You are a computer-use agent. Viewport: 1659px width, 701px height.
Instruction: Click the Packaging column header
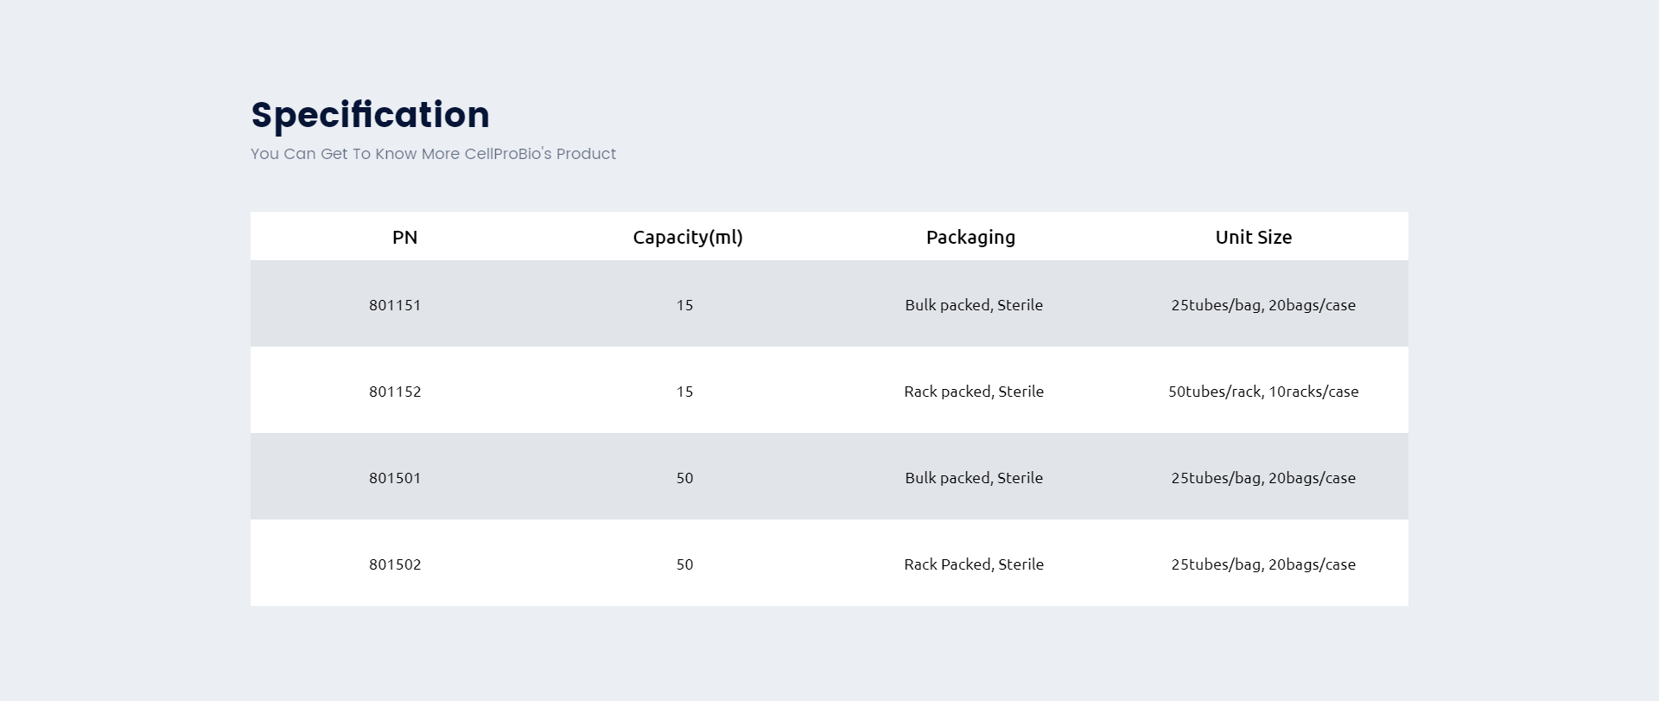pos(970,238)
